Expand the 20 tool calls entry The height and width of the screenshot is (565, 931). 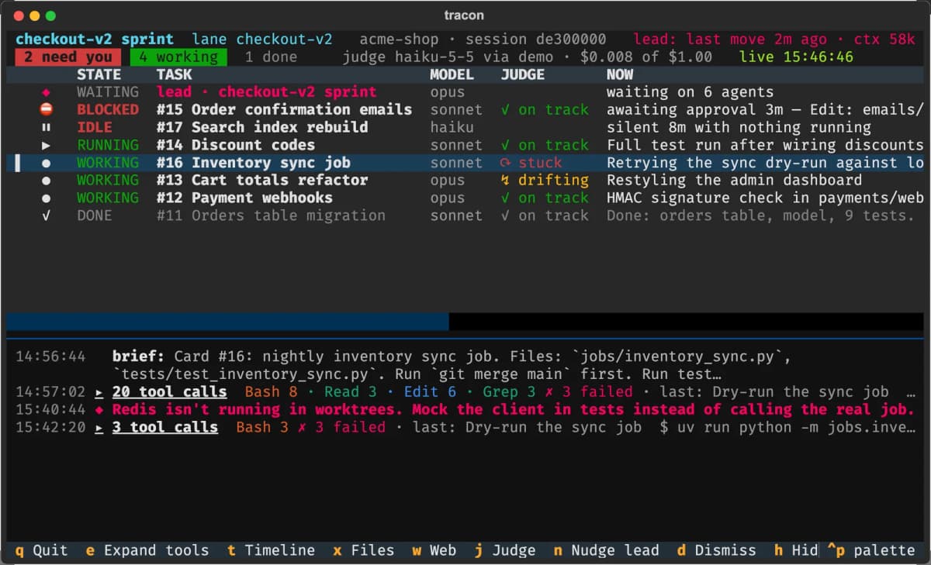99,392
